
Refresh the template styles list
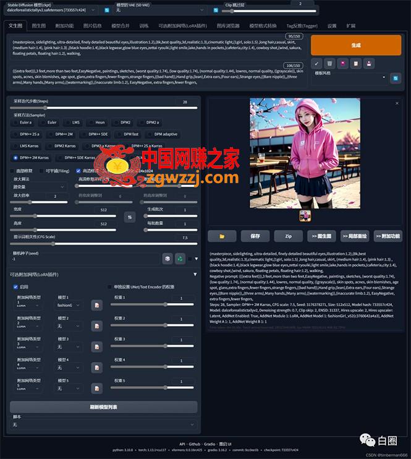point(396,78)
